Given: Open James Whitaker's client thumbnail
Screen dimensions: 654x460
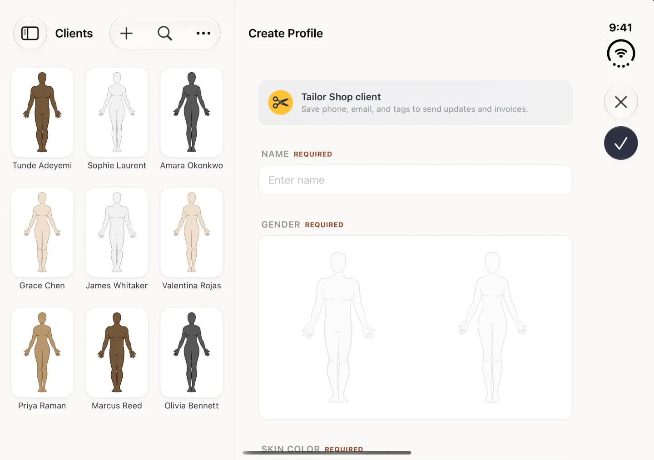Looking at the screenshot, I should (117, 232).
